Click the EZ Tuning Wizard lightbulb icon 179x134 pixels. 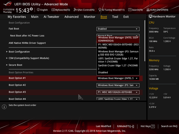[100, 10]
